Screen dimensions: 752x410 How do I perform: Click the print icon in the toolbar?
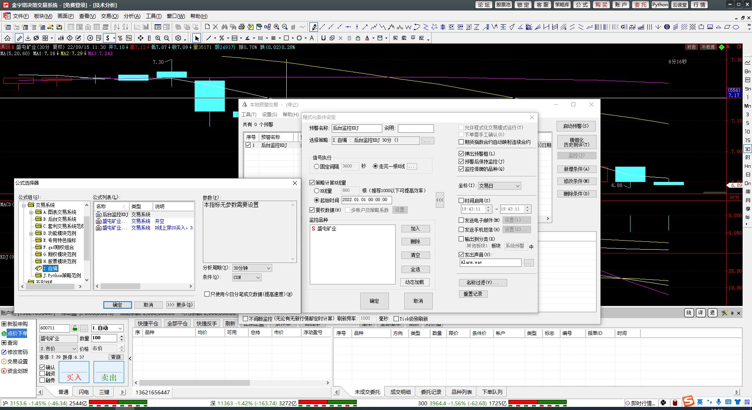pos(242,27)
